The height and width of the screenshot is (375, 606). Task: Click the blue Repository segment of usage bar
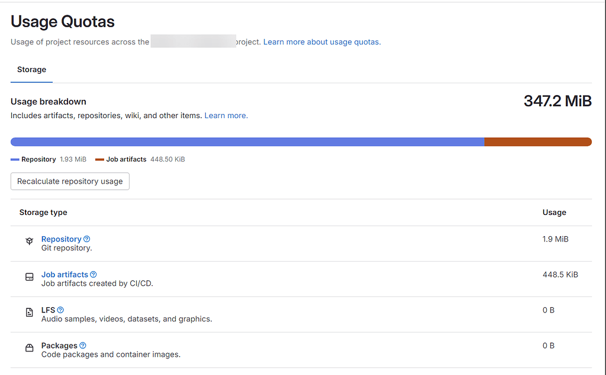coord(247,142)
